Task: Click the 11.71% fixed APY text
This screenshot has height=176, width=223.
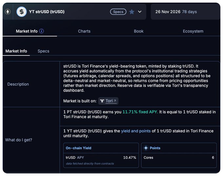Action: (x=140, y=112)
